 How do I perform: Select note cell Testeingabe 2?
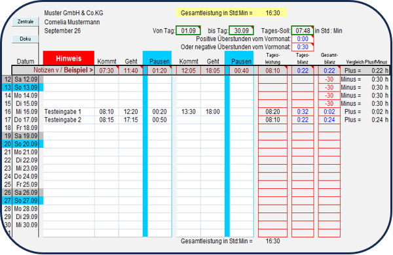click(x=69, y=120)
